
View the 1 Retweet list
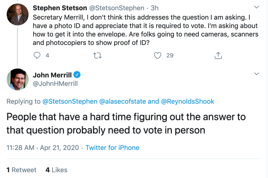21,170
